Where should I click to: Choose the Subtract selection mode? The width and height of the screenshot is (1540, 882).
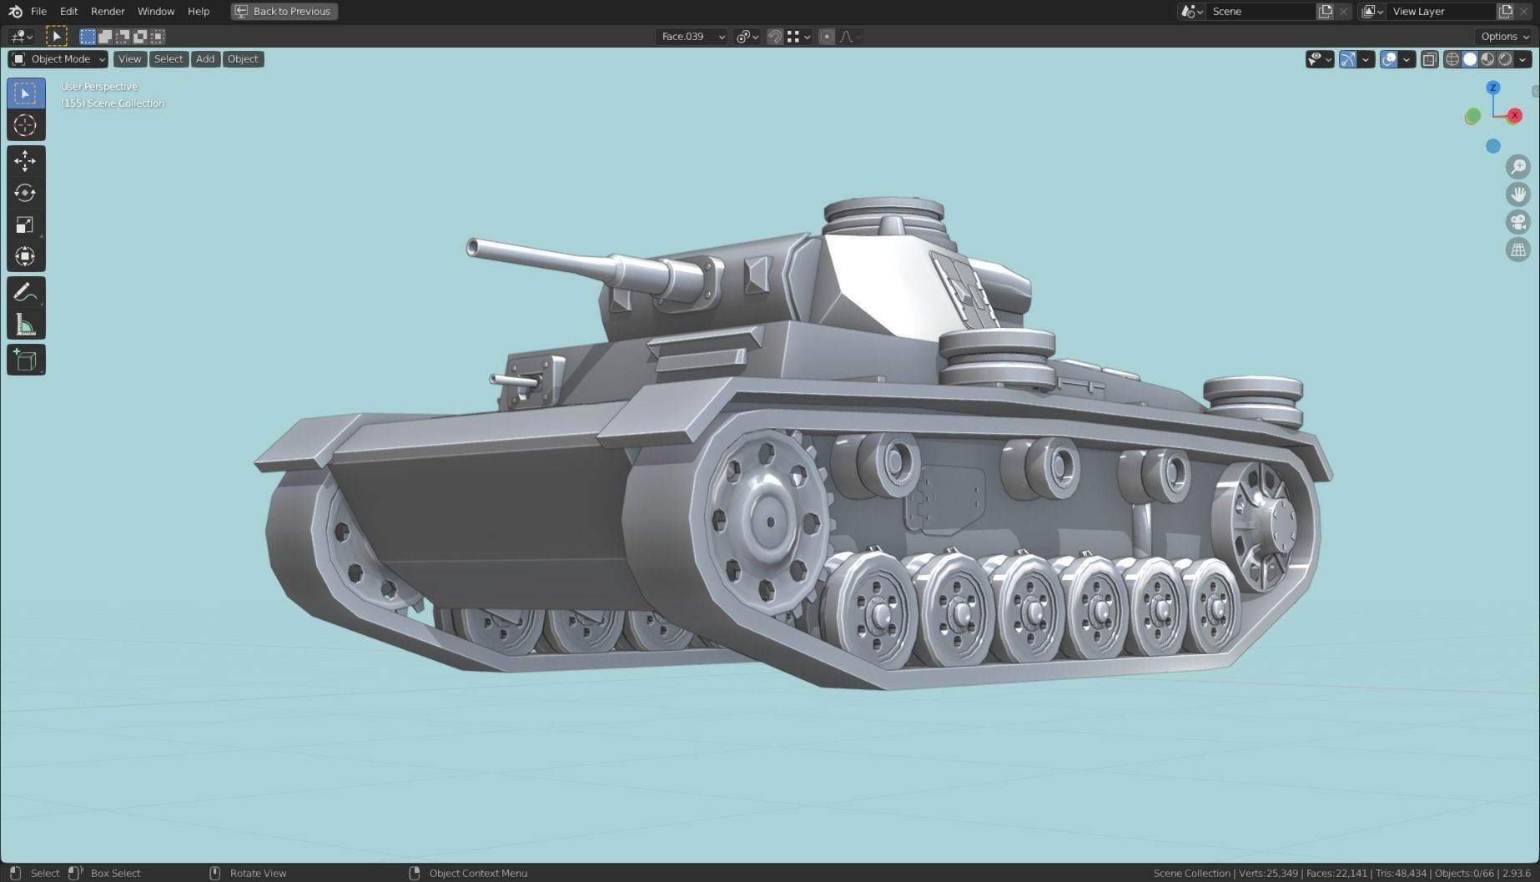click(123, 36)
